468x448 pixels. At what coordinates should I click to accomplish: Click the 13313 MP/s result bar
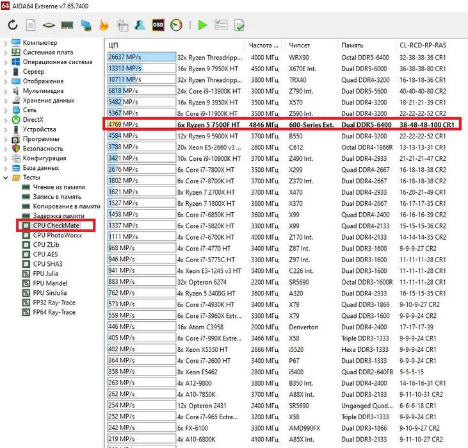[x=141, y=68]
